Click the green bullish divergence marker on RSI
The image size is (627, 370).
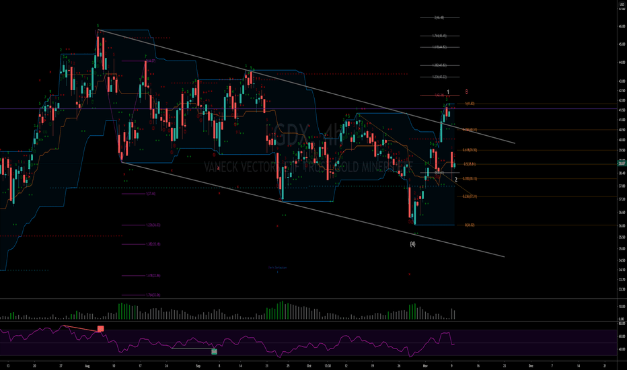pyautogui.click(x=215, y=352)
